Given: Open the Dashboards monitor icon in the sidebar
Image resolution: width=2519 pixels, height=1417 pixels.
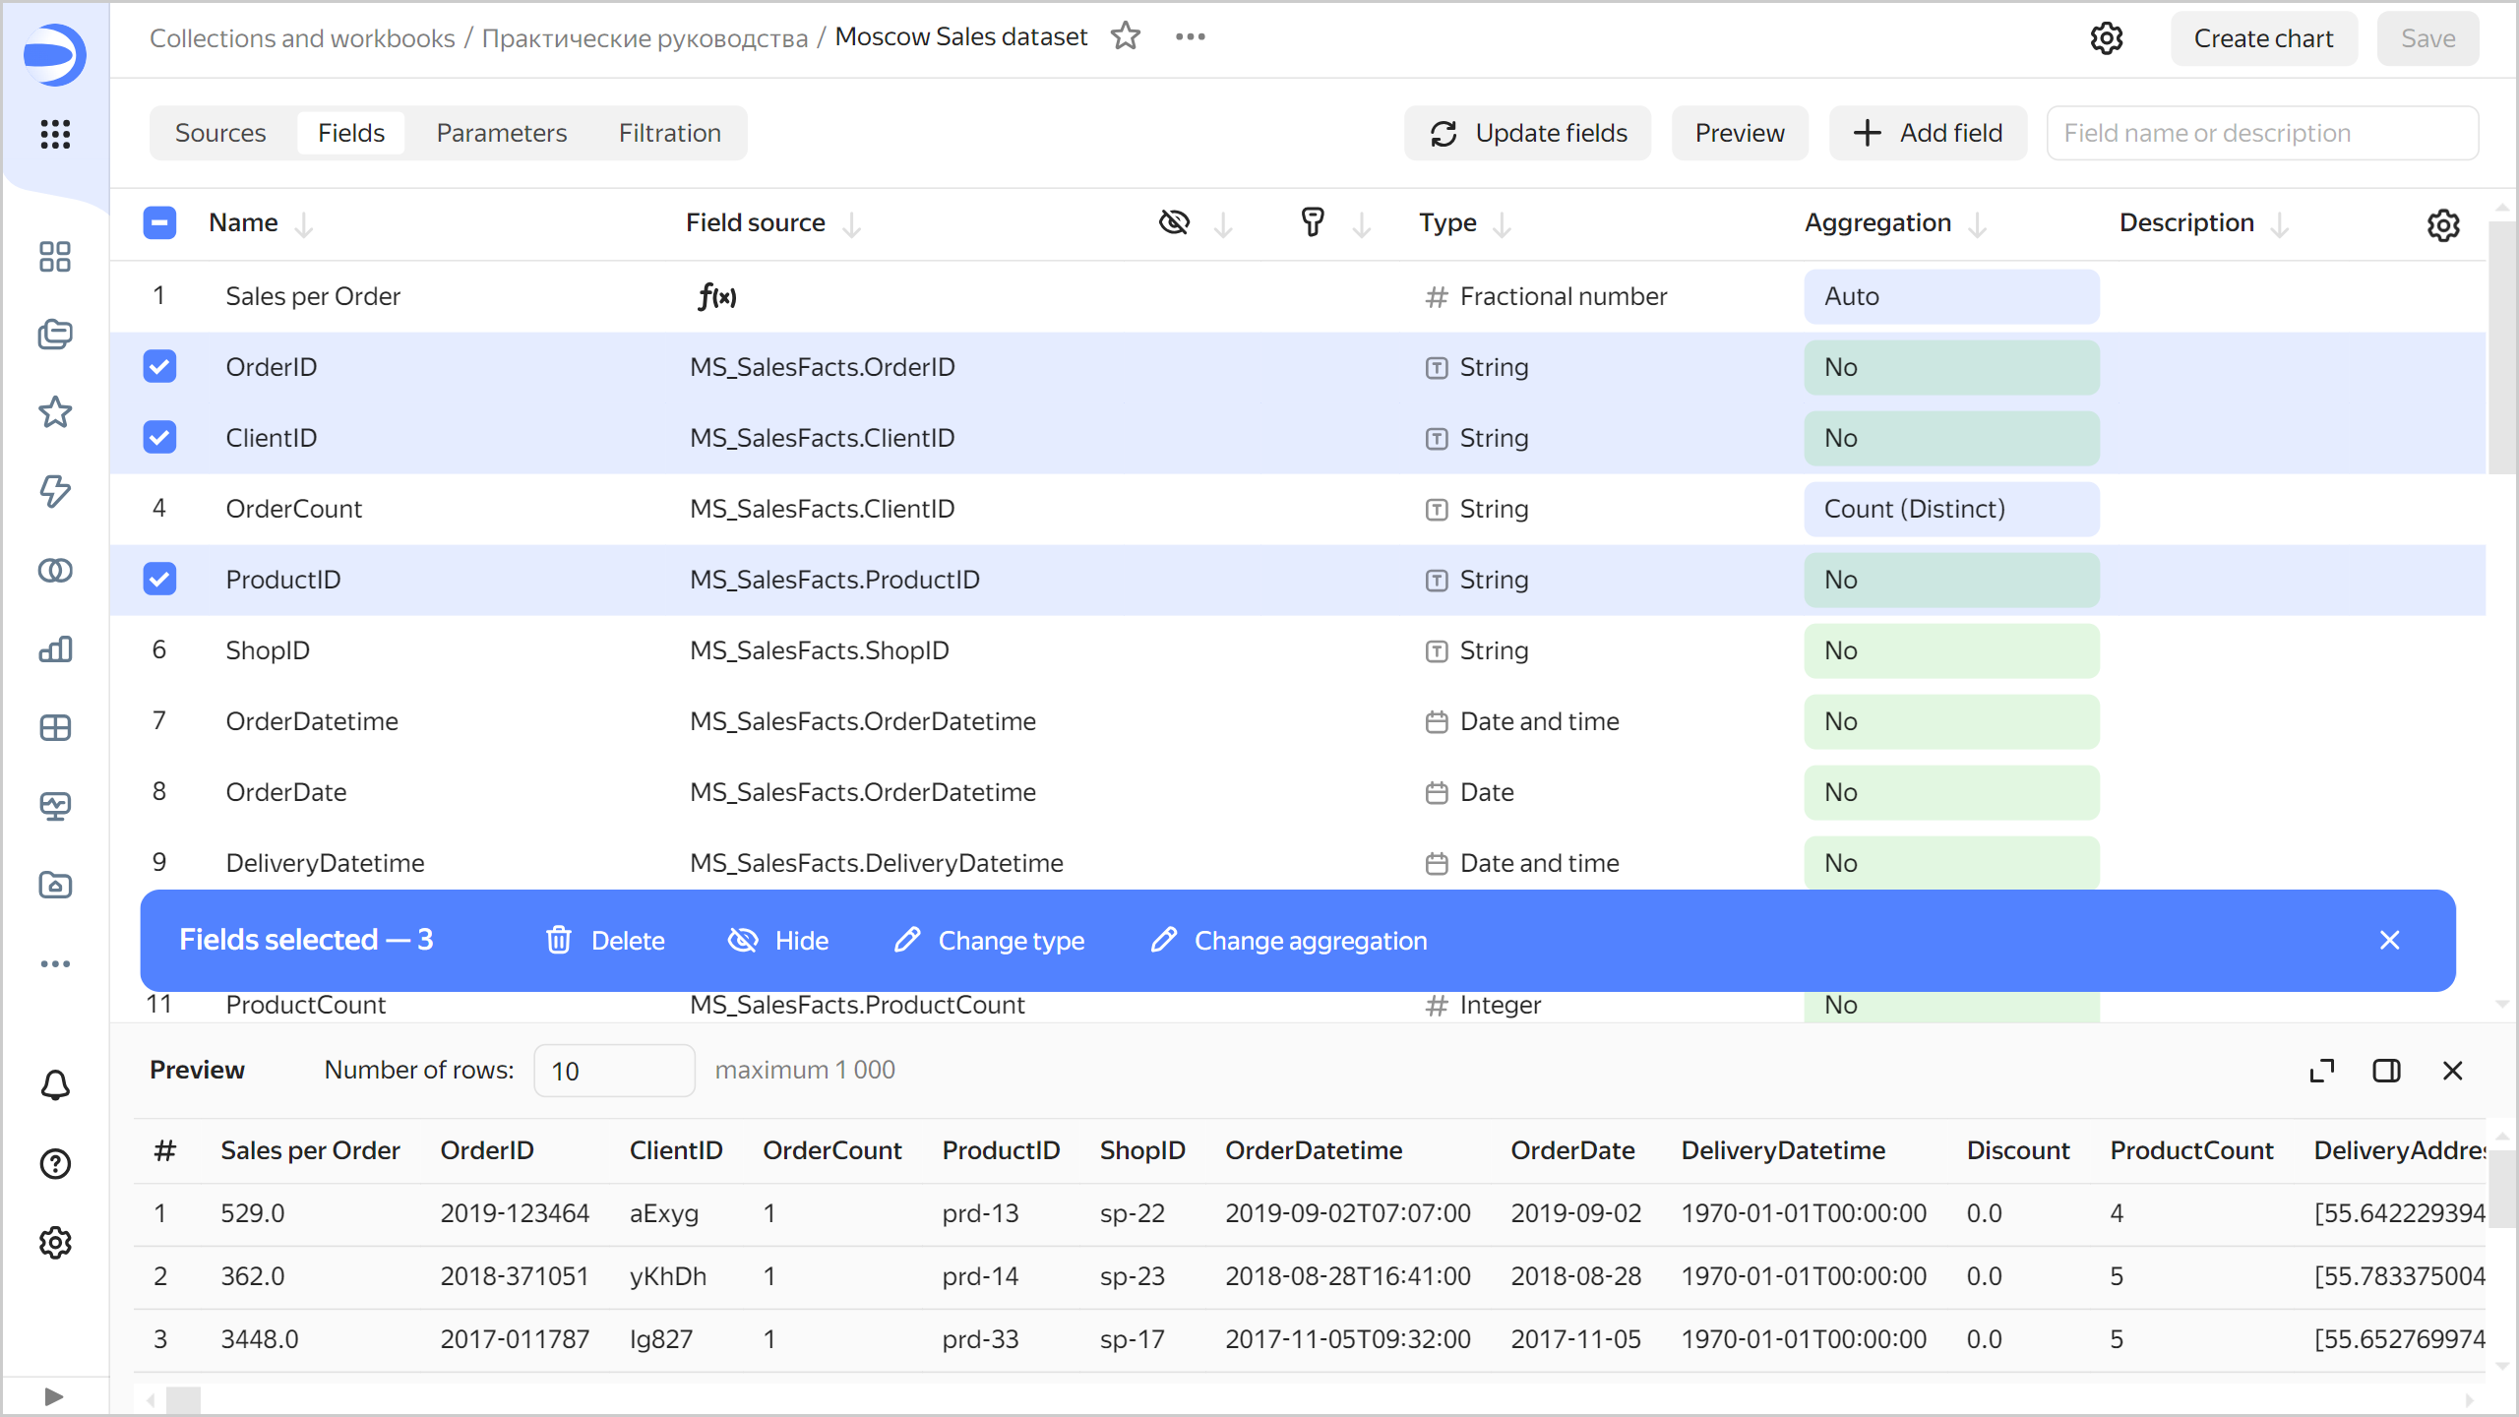Looking at the screenshot, I should 54,805.
